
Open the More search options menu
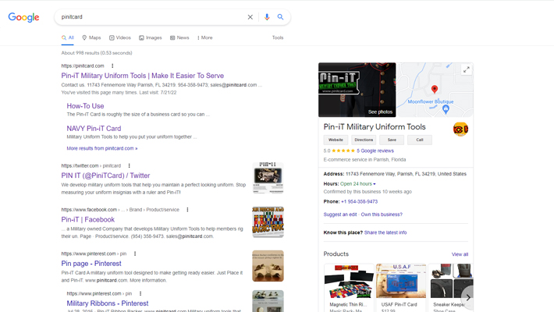click(205, 37)
